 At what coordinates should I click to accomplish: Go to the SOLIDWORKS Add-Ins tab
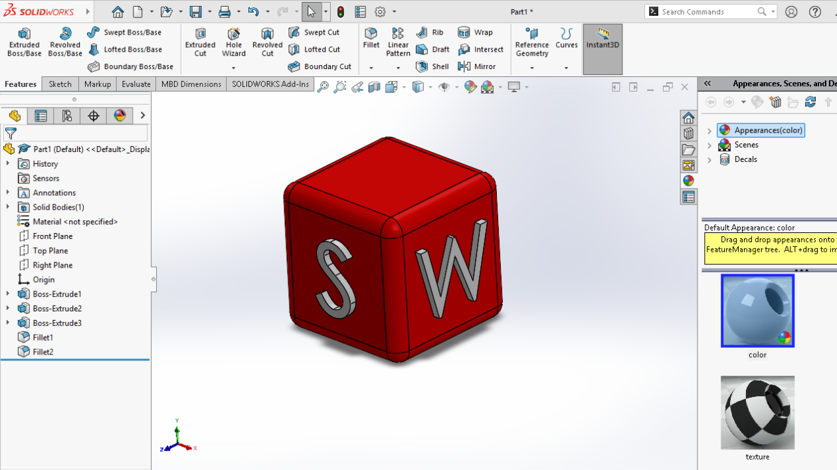(x=270, y=84)
